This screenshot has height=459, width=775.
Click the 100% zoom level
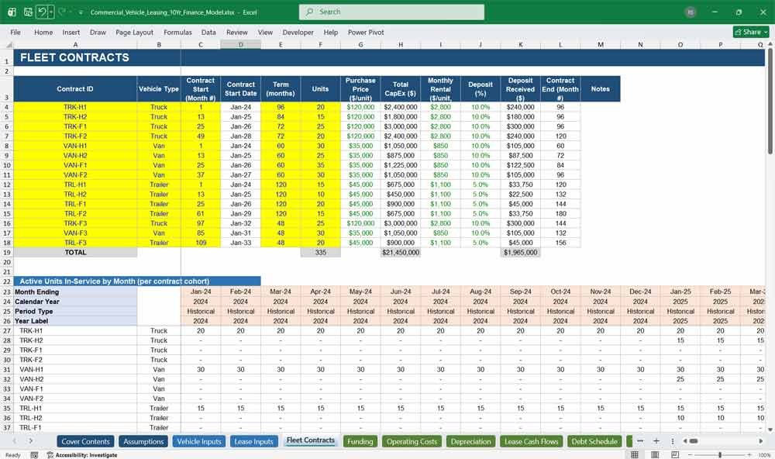coord(764,454)
